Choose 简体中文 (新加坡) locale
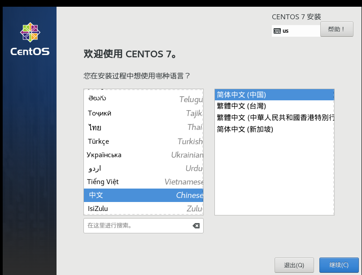The image size is (362, 275). 274,129
